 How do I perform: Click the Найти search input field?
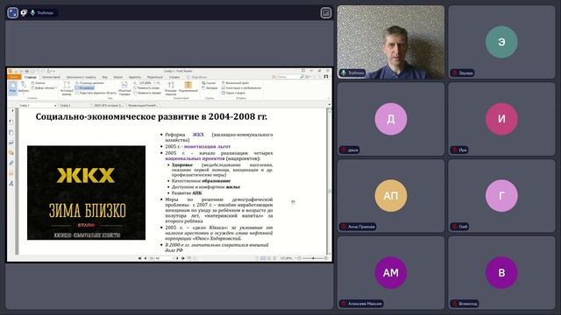click(288, 77)
